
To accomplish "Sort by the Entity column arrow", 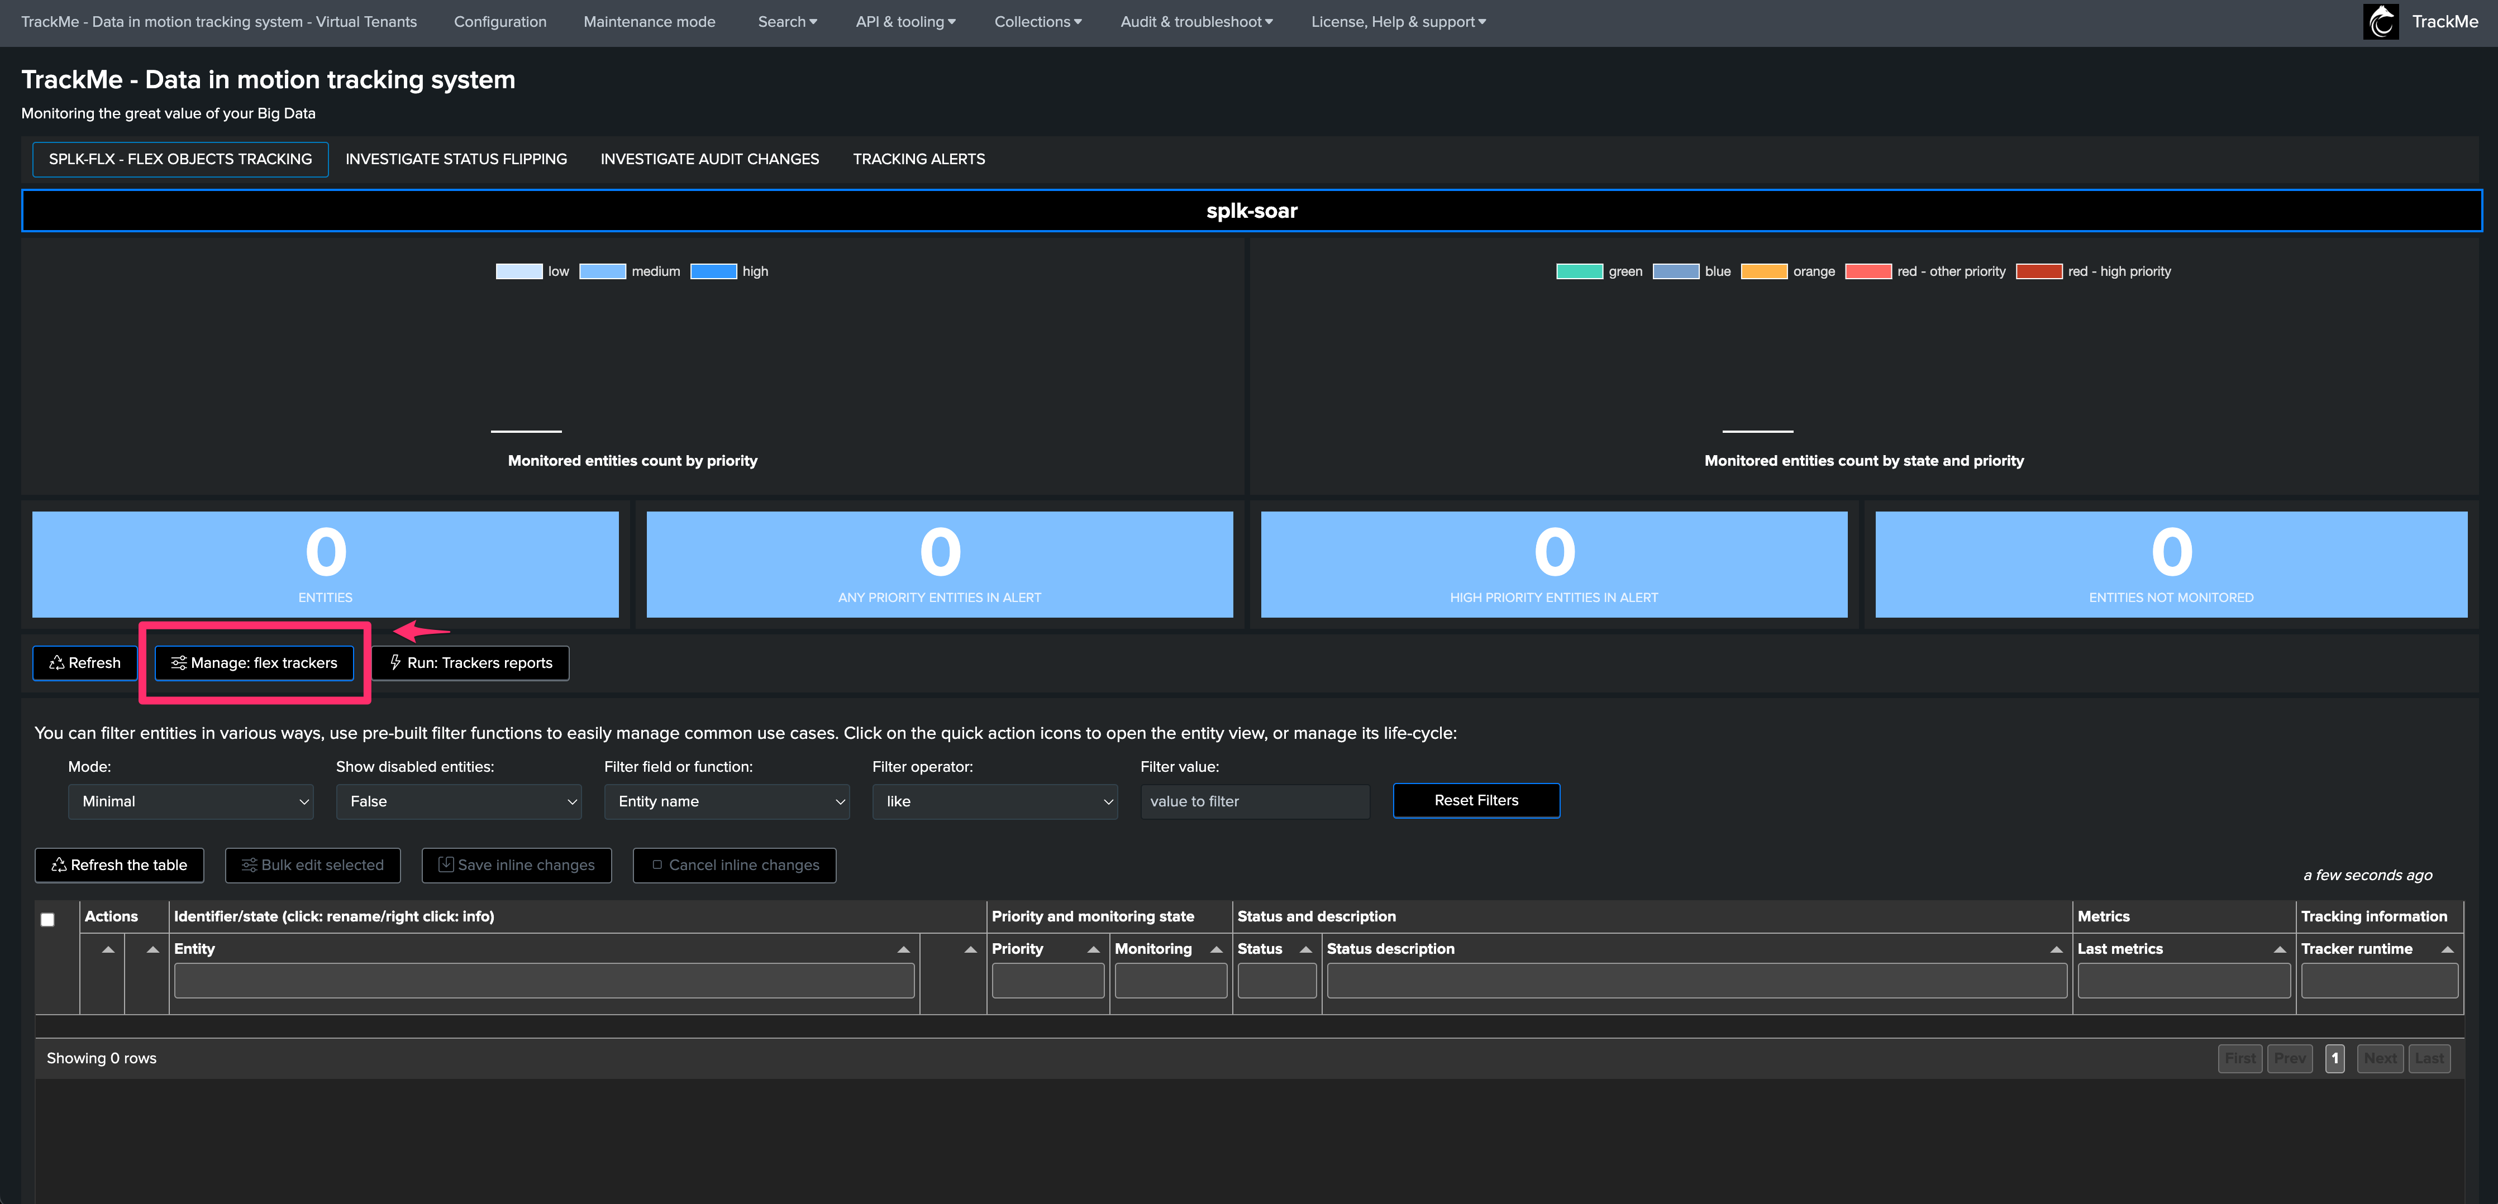I will (x=903, y=949).
